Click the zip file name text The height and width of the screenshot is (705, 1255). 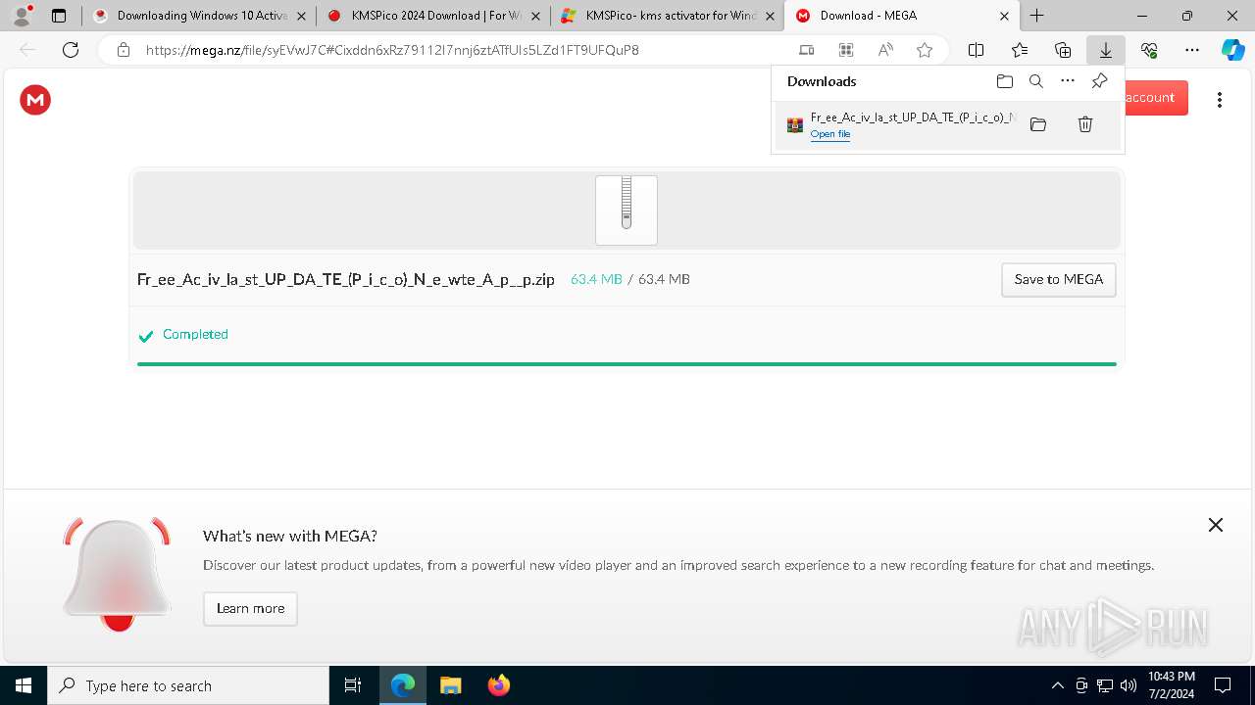click(346, 279)
